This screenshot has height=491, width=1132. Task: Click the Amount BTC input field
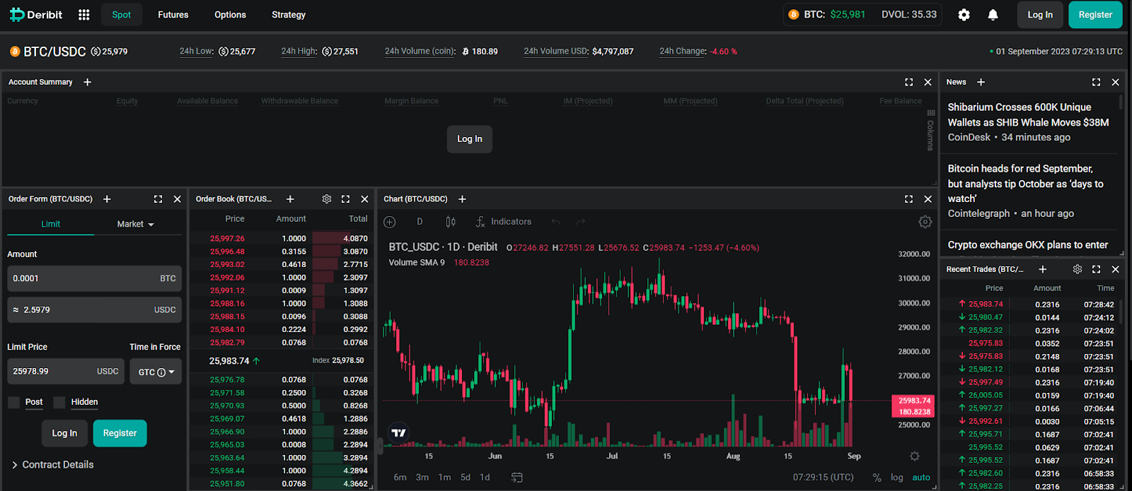94,278
